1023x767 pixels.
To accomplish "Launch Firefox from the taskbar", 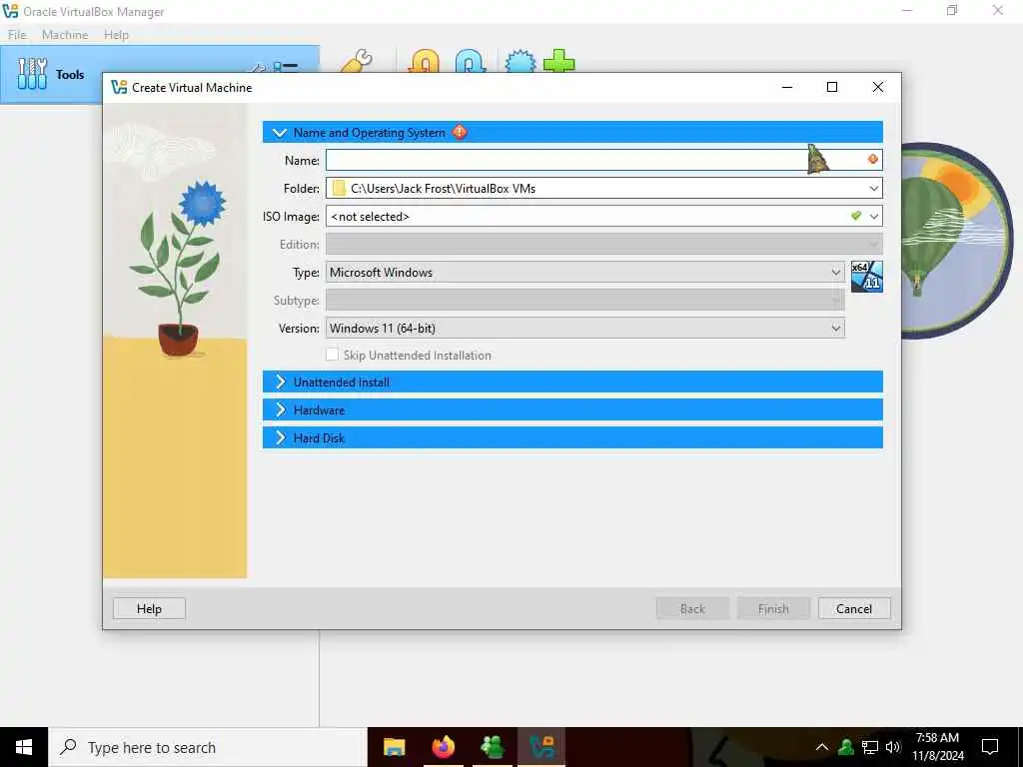I will tap(443, 747).
